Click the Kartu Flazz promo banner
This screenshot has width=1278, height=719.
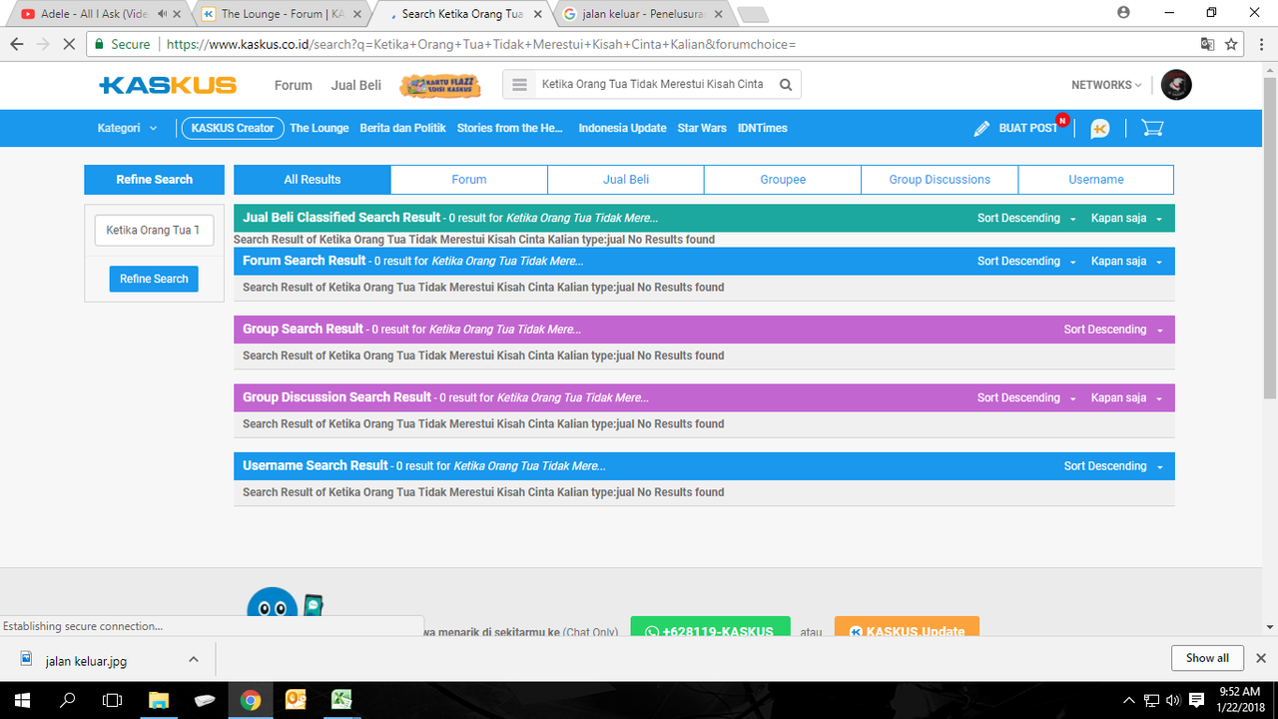tap(440, 85)
